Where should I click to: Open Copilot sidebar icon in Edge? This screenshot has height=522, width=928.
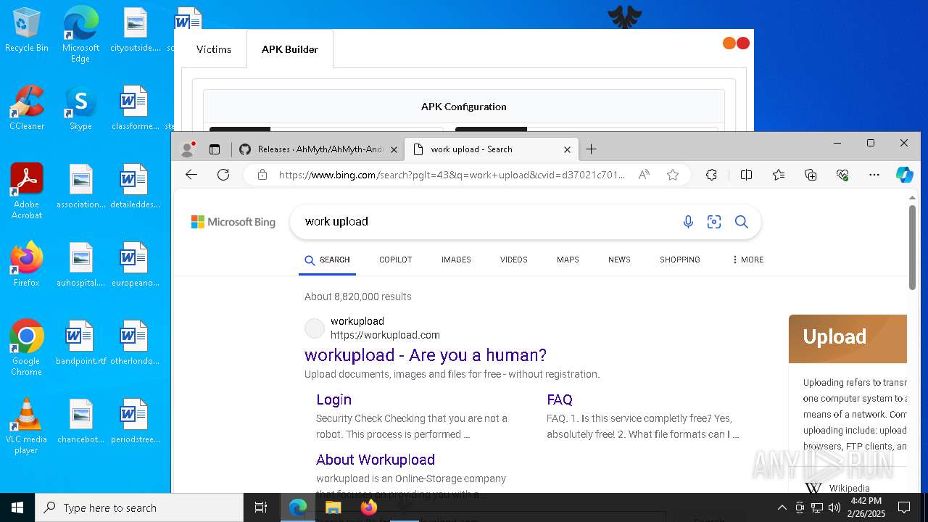904,175
